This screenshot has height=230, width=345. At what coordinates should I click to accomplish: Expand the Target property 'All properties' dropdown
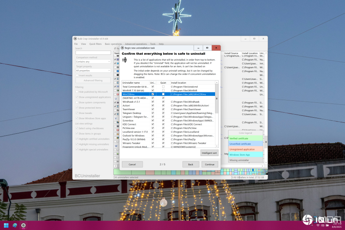[x=93, y=71]
